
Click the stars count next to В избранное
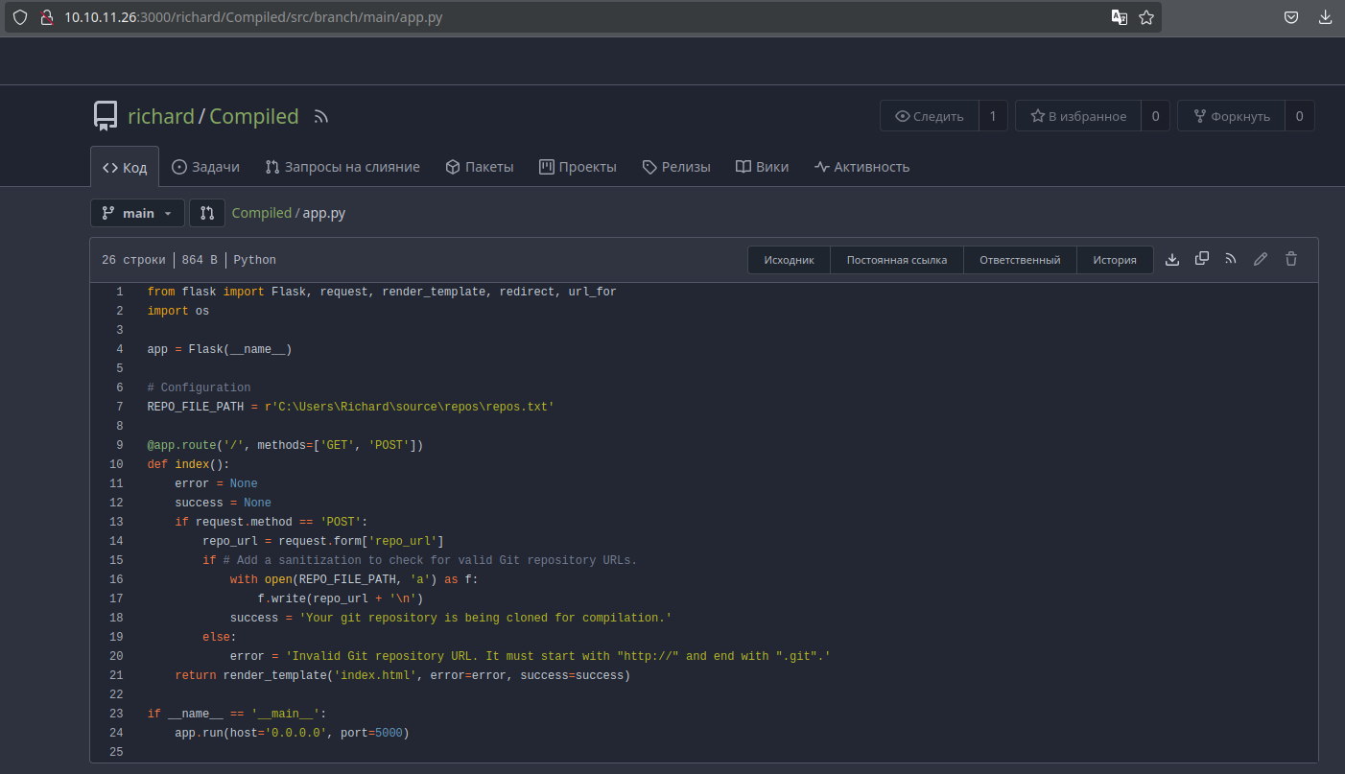(x=1155, y=116)
